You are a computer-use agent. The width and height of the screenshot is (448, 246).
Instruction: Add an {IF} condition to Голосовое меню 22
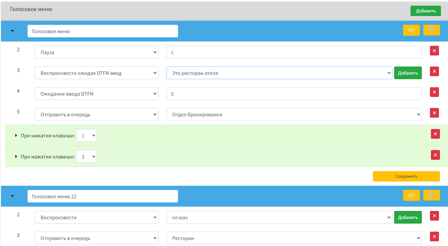pos(411,195)
